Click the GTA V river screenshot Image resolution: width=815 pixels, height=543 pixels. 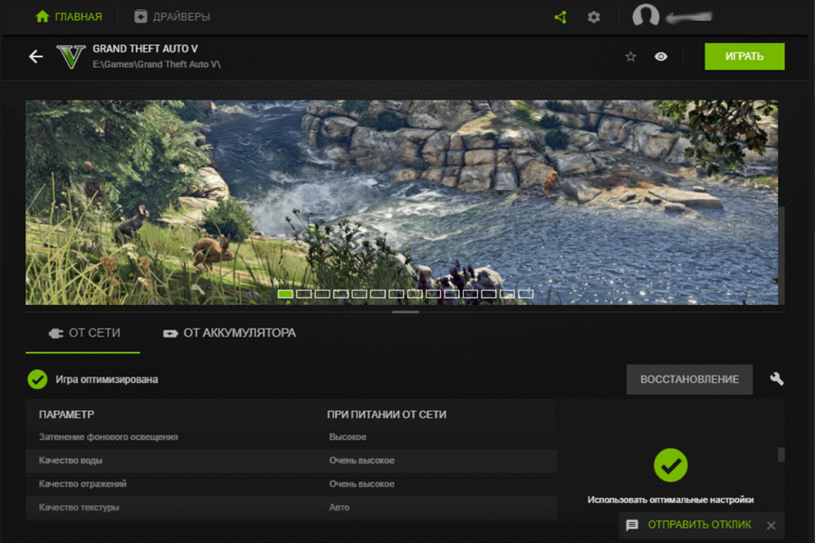402,202
